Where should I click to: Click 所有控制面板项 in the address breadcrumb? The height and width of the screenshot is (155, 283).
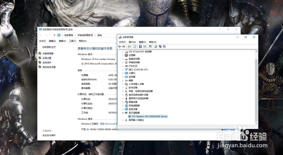click(x=85, y=36)
